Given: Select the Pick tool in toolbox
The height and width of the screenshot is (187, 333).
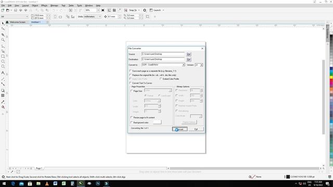Looking at the screenshot, I should click(x=3, y=23).
